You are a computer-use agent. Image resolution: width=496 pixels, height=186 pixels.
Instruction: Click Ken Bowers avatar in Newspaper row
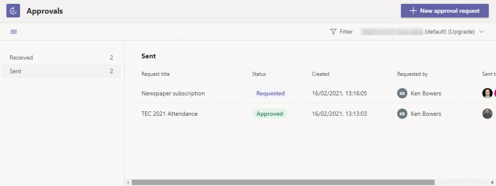(402, 93)
